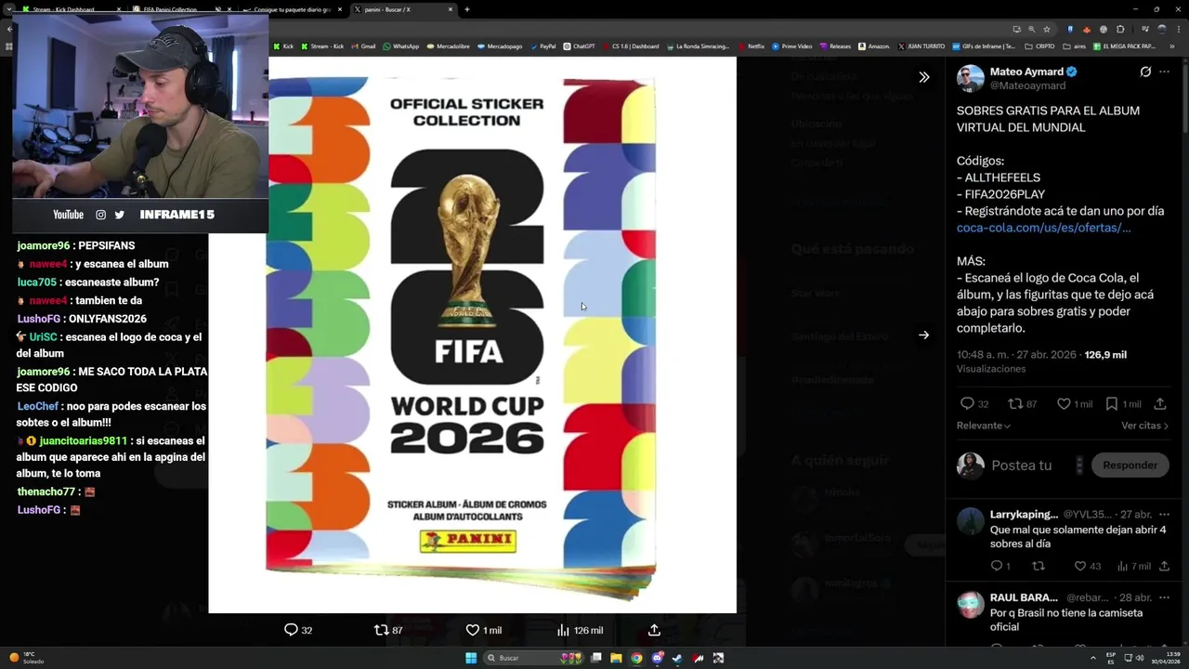
Task: Open the volume control in system tray
Action: (1141, 658)
